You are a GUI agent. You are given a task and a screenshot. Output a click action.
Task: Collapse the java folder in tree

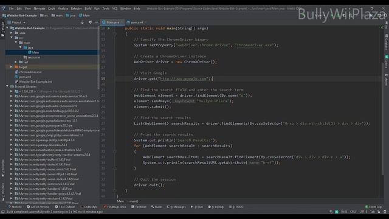21,47
